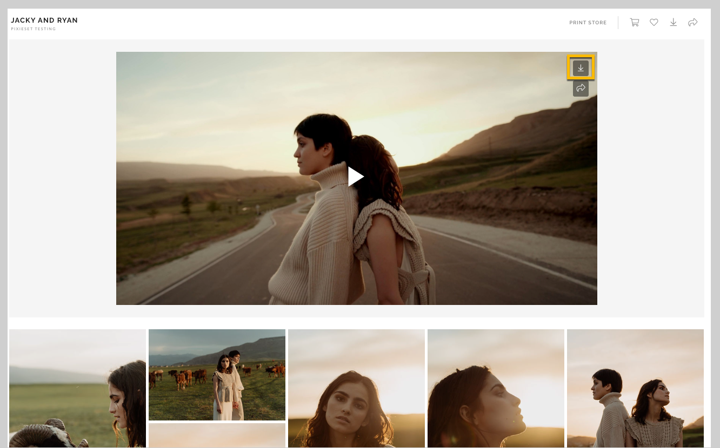Click the video player area to open it

point(356,177)
